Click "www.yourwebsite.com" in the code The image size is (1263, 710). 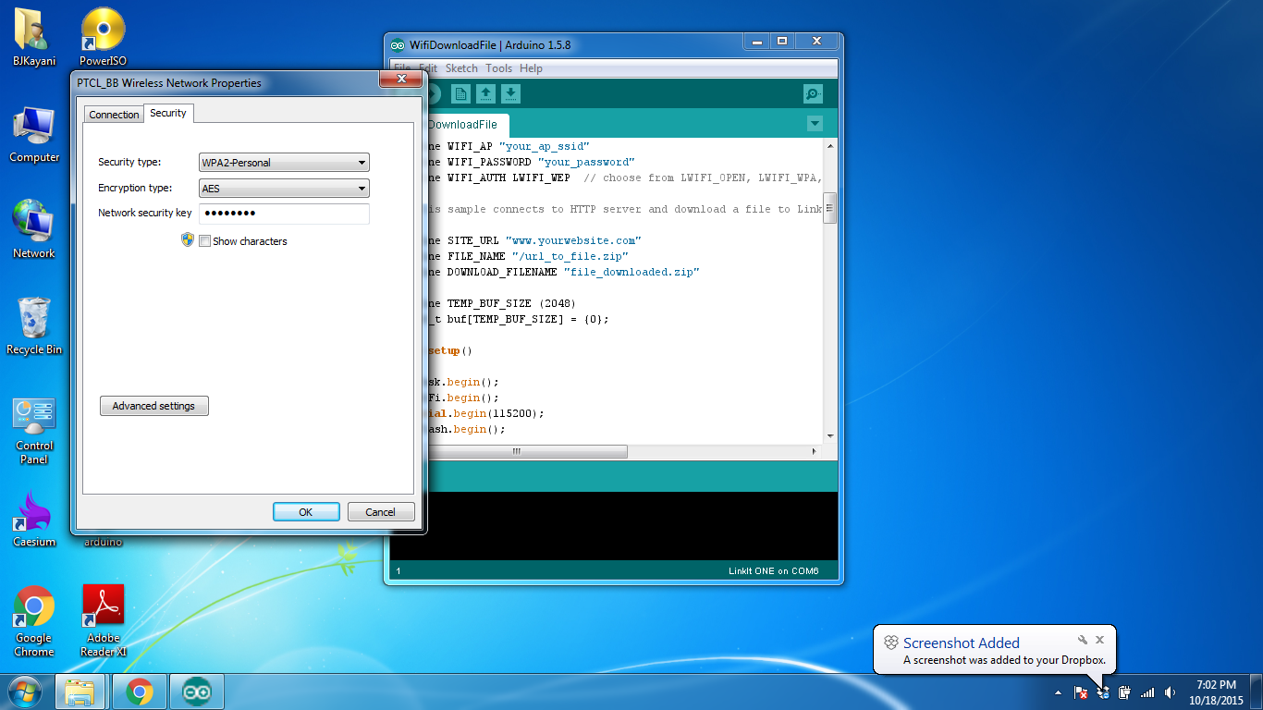click(573, 240)
